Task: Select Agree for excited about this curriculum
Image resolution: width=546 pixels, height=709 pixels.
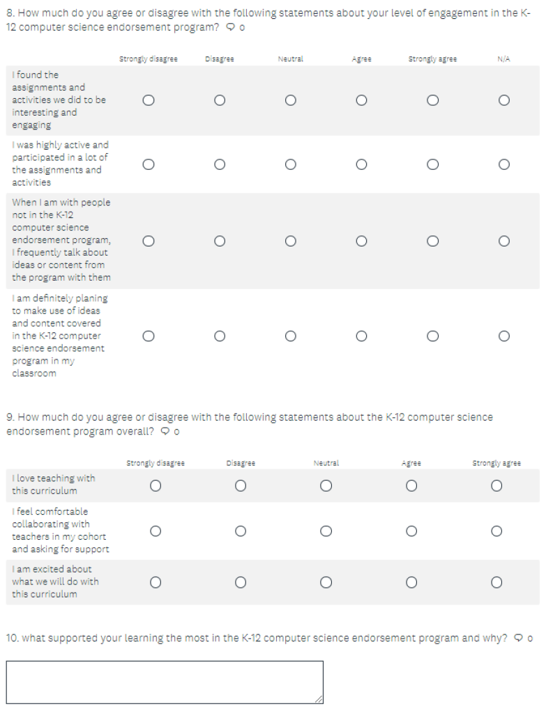Action: point(411,582)
